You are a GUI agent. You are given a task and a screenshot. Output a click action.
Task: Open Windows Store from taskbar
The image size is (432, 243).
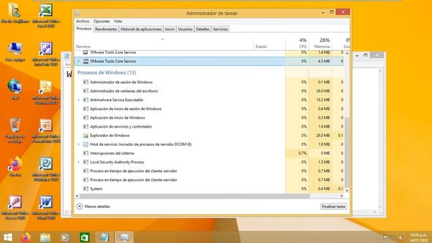click(x=84, y=237)
